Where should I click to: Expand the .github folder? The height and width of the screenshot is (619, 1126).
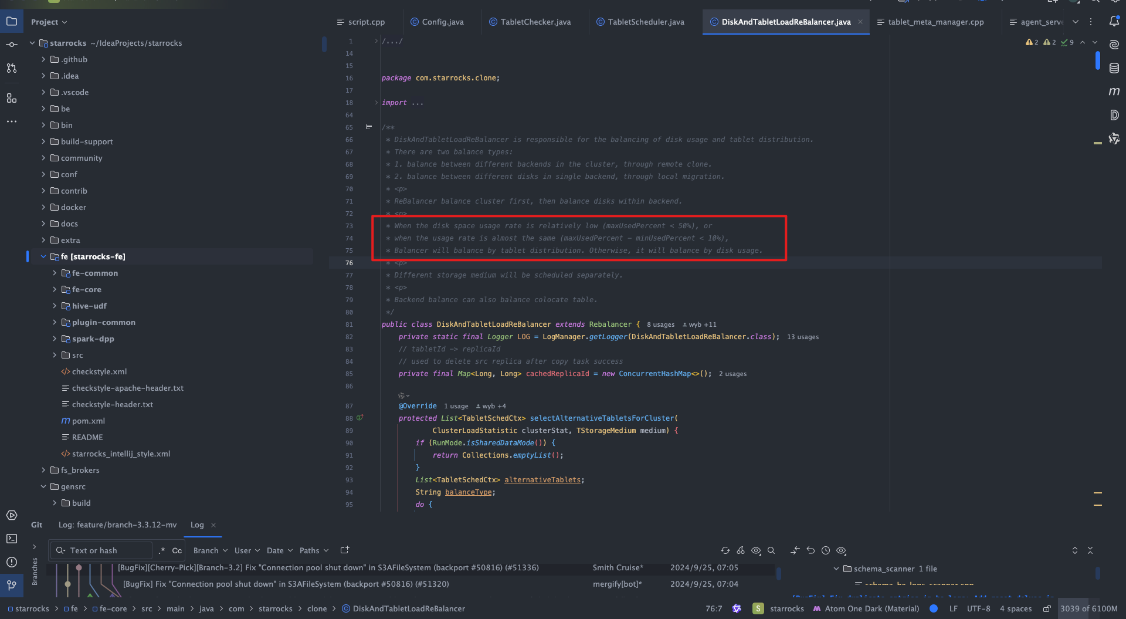[43, 59]
